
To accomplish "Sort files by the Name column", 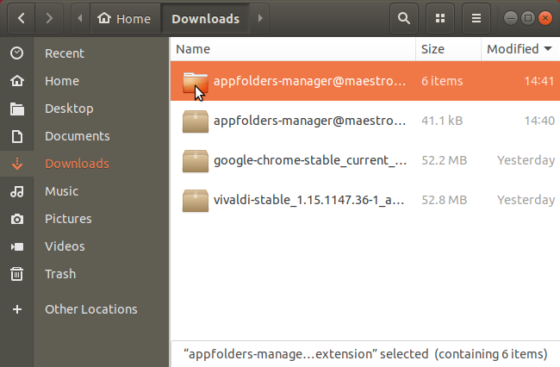I will point(293,49).
